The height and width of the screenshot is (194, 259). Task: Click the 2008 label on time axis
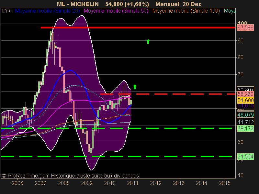pos(64,183)
